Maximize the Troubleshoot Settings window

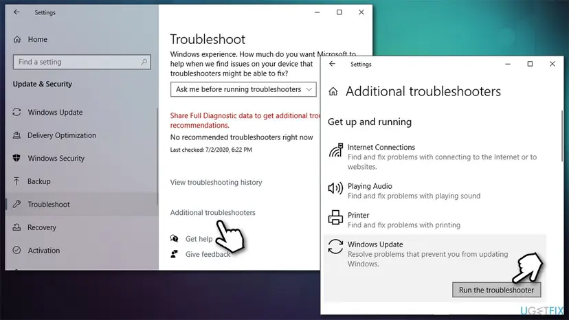pos(339,12)
